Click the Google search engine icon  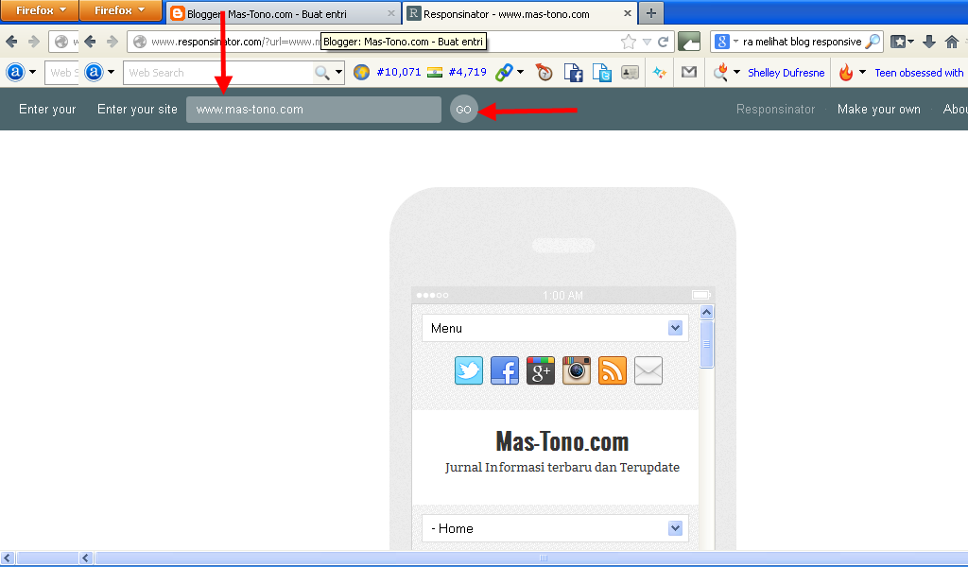tap(721, 42)
